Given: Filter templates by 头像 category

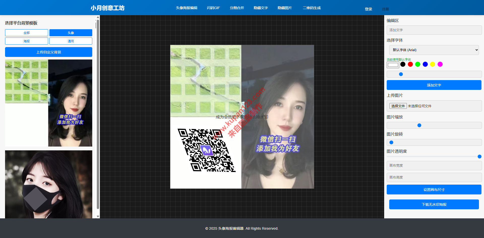Looking at the screenshot, I should pos(71,33).
